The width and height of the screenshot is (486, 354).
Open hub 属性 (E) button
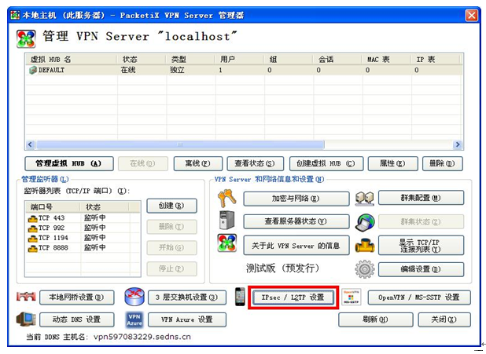coord(392,163)
